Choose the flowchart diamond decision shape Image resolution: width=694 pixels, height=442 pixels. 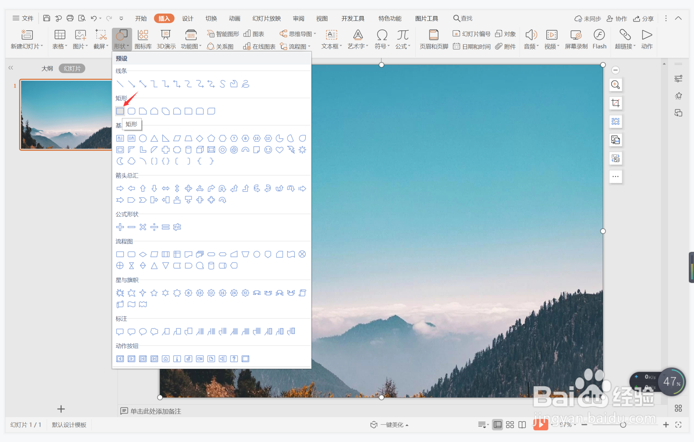[143, 254]
